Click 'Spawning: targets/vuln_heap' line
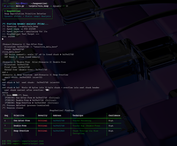Viewport: 177px width, 146px height. [x=20, y=27]
